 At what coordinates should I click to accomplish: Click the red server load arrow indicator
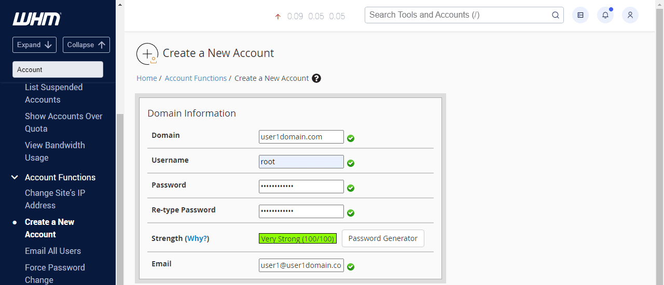[x=278, y=17]
